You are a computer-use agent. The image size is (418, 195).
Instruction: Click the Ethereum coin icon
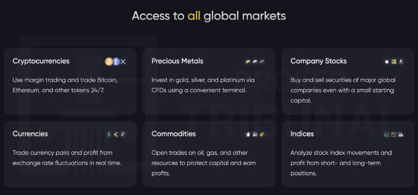click(115, 62)
